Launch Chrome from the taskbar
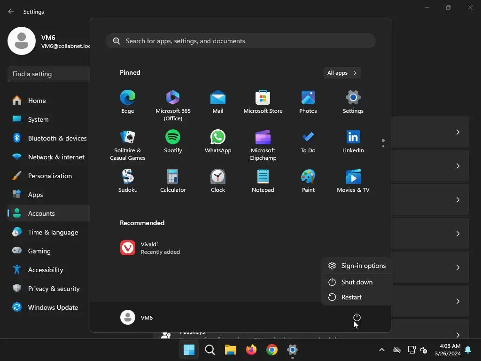Screen dimensions: 481x361 tap(272, 350)
